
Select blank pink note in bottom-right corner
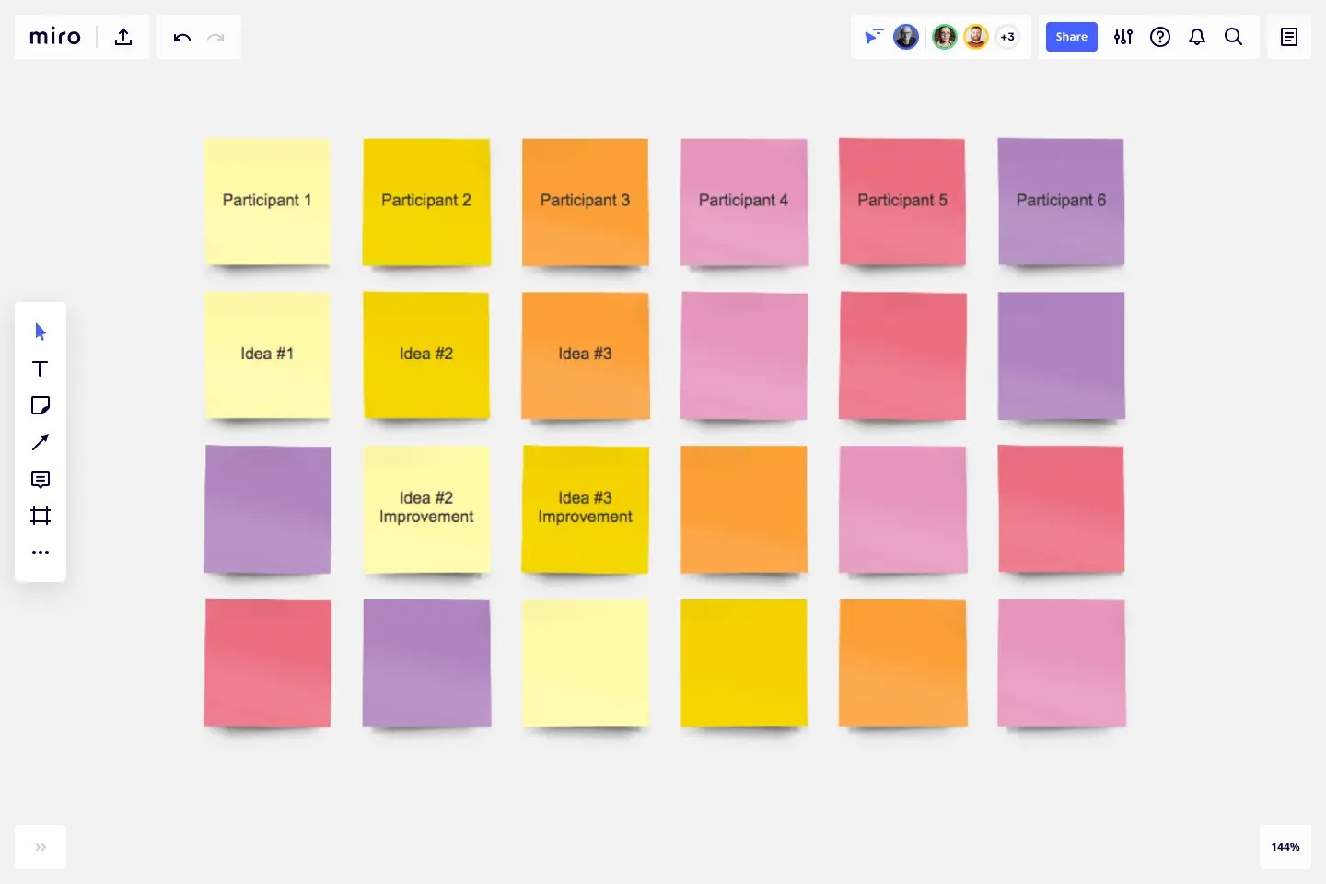click(x=1061, y=663)
